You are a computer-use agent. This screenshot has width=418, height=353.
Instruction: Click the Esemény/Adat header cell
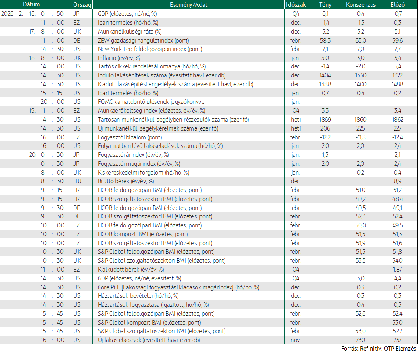189,4
